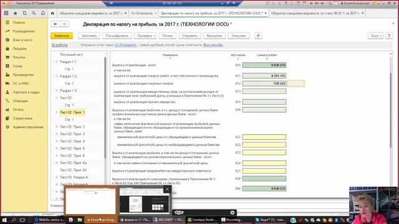Open Производство section in sidebar
Screen dimensions: 399x224
[23, 75]
